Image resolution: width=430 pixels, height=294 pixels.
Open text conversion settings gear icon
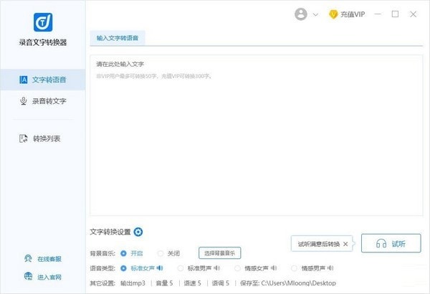tap(138, 232)
